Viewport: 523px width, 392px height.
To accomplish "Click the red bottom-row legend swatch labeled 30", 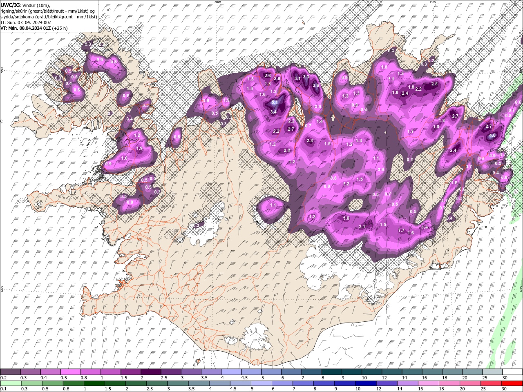I will [512, 383].
